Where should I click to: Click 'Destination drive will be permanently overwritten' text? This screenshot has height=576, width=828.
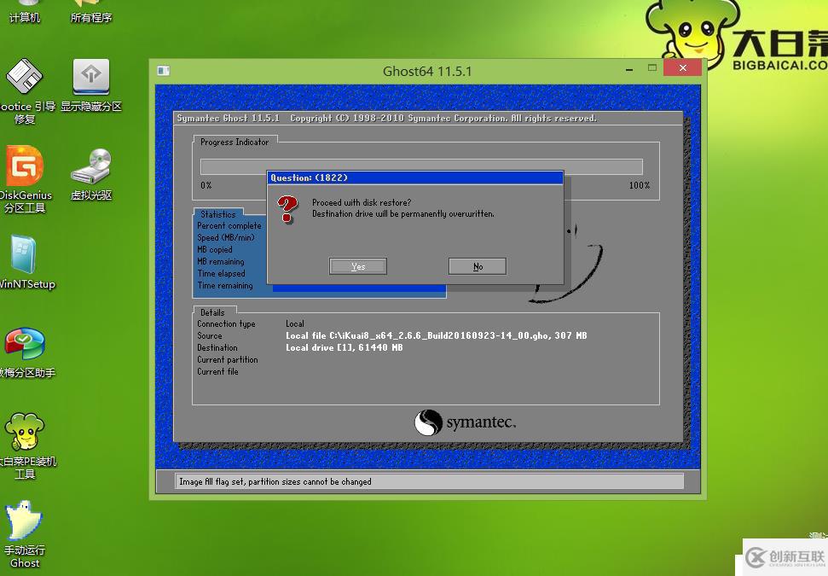[403, 214]
